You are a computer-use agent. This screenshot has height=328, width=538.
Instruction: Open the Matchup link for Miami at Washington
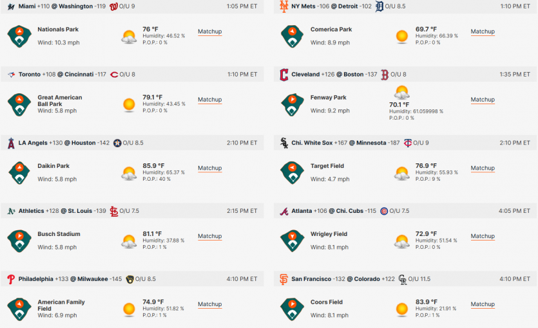(x=209, y=32)
